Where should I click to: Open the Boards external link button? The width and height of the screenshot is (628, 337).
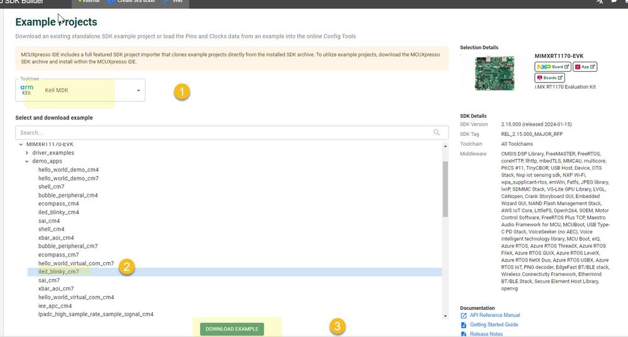549,77
